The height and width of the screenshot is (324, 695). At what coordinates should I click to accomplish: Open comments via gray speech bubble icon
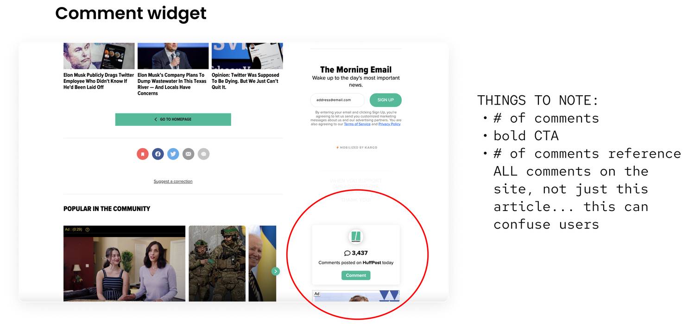(x=203, y=154)
